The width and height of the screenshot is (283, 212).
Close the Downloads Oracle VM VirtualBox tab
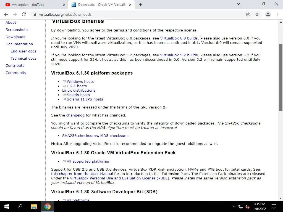(130, 5)
